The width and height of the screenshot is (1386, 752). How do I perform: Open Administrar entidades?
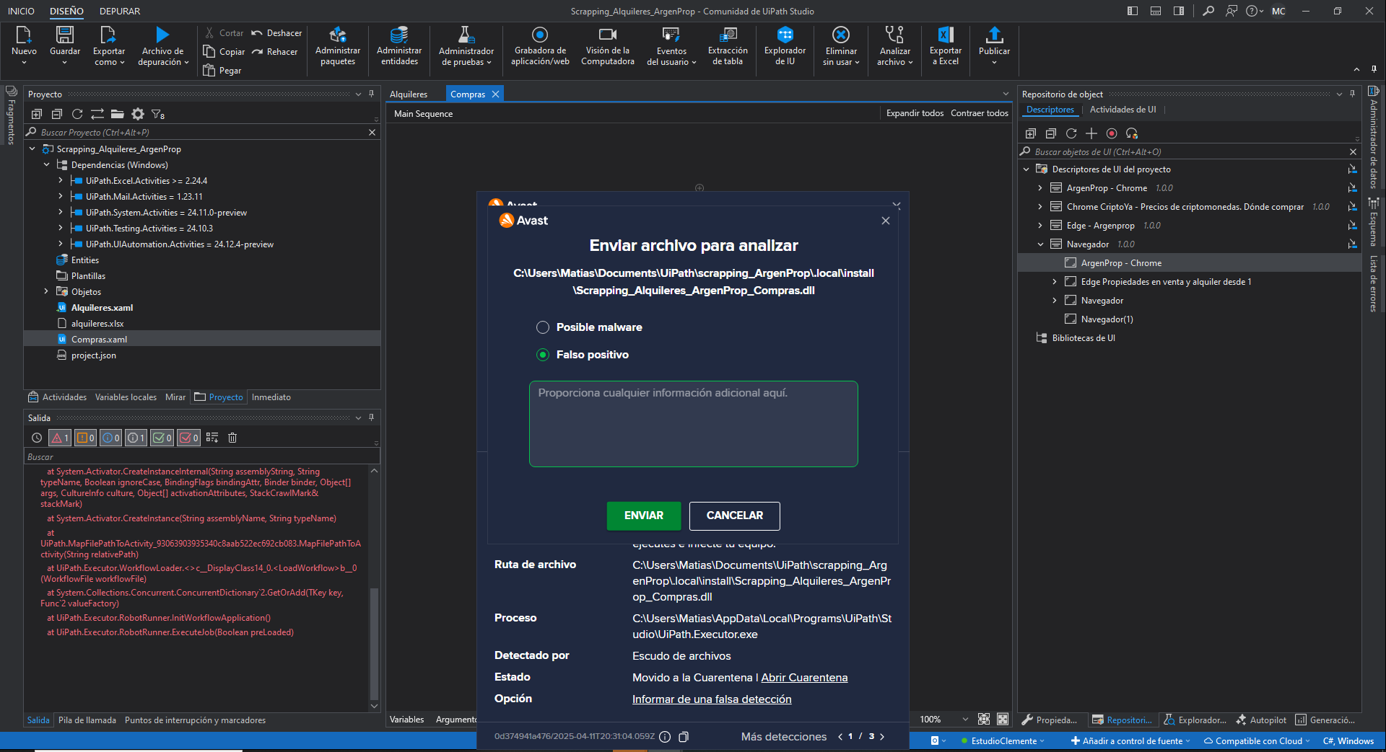pyautogui.click(x=399, y=45)
